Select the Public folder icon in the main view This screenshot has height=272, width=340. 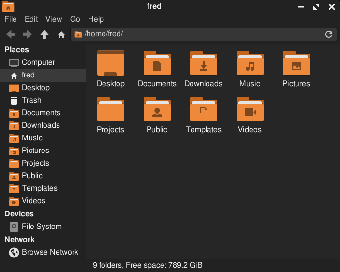pos(157,109)
